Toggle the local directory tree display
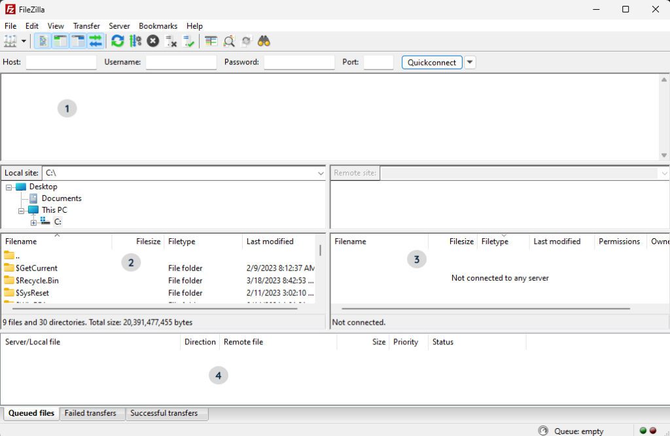The width and height of the screenshot is (670, 436). (x=61, y=41)
